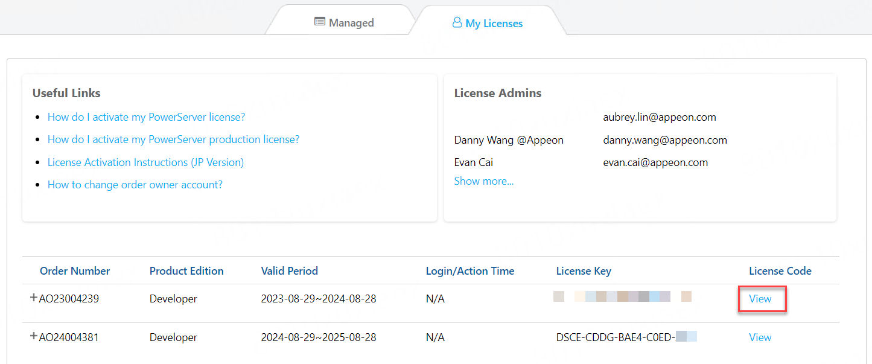Switch to the My Licenses tab
The width and height of the screenshot is (872, 364).
click(x=487, y=24)
